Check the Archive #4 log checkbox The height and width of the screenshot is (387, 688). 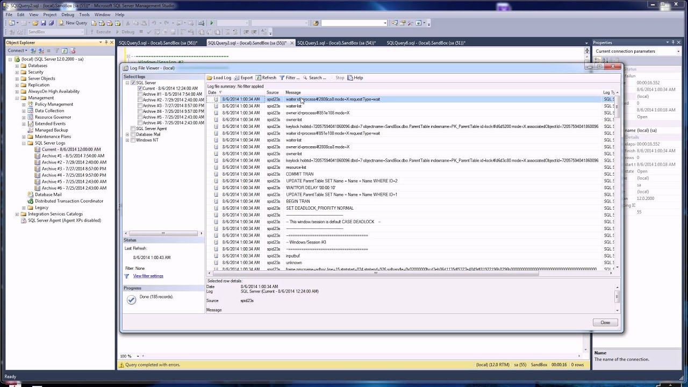[x=140, y=111]
